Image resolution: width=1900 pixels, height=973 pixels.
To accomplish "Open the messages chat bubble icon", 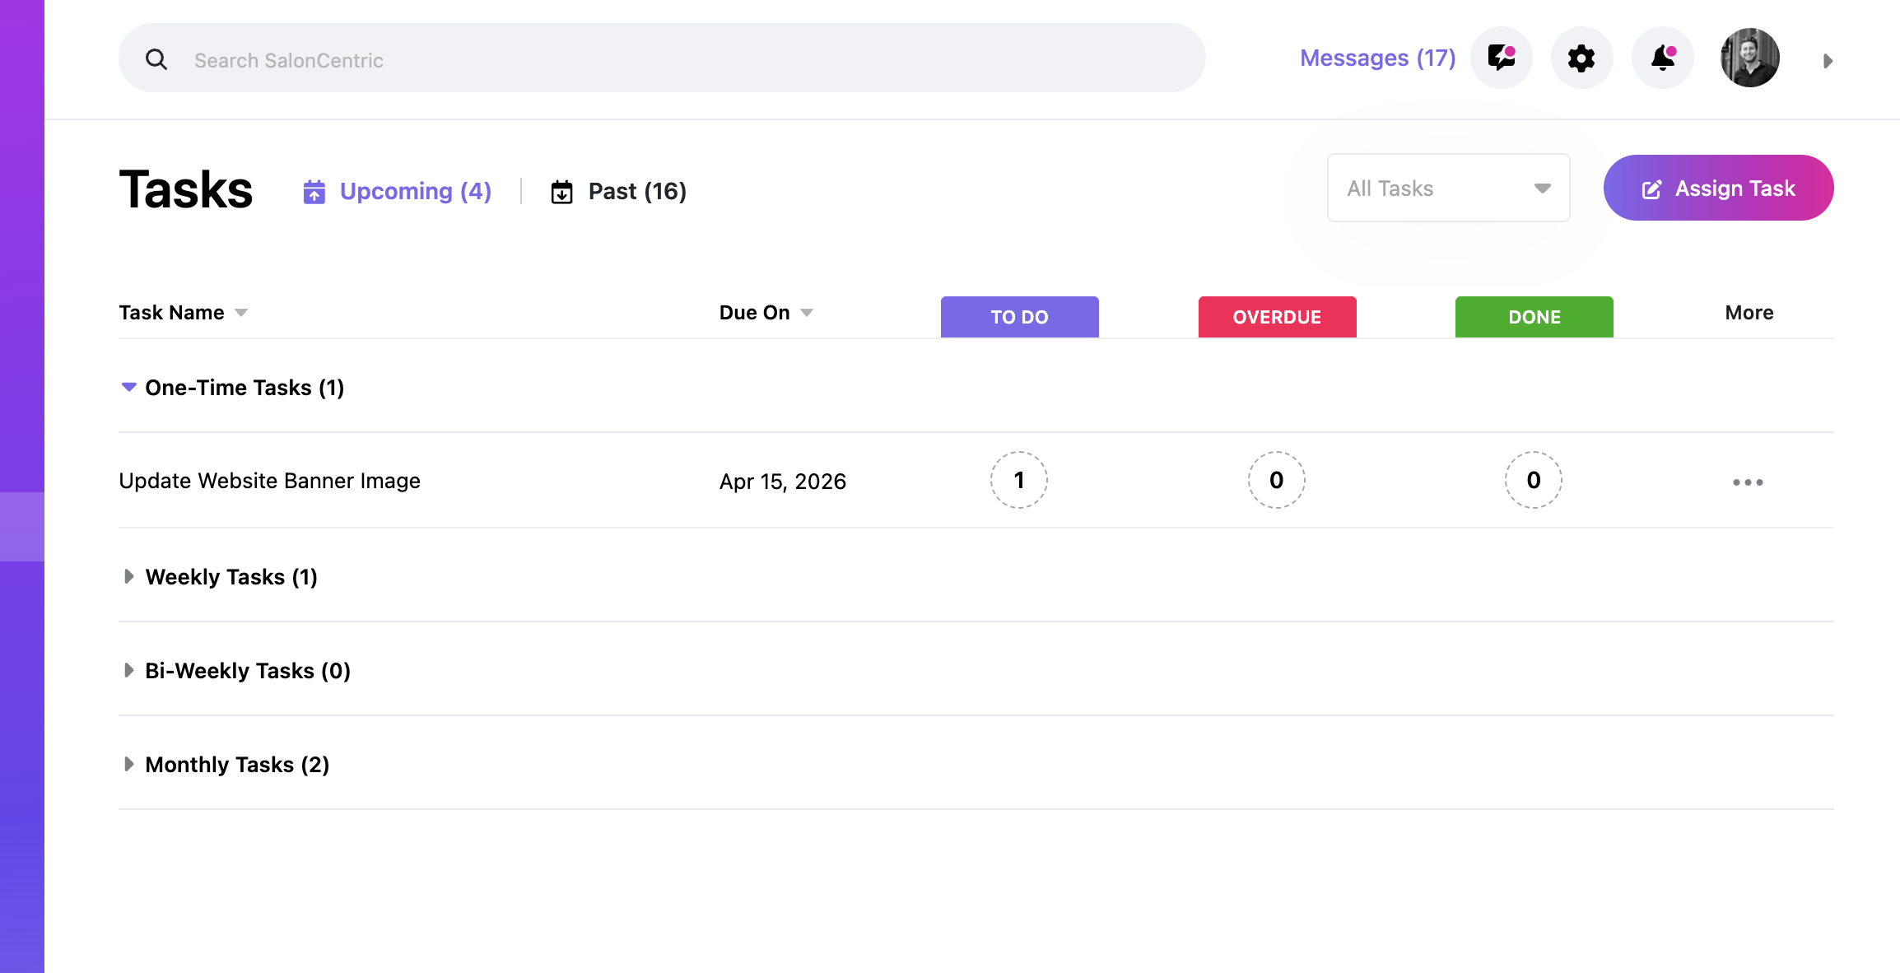I will point(1502,58).
